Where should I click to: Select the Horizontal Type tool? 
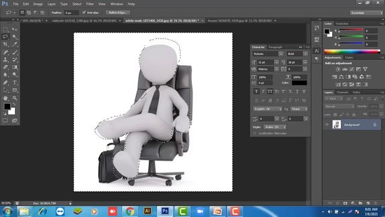coord(14,83)
